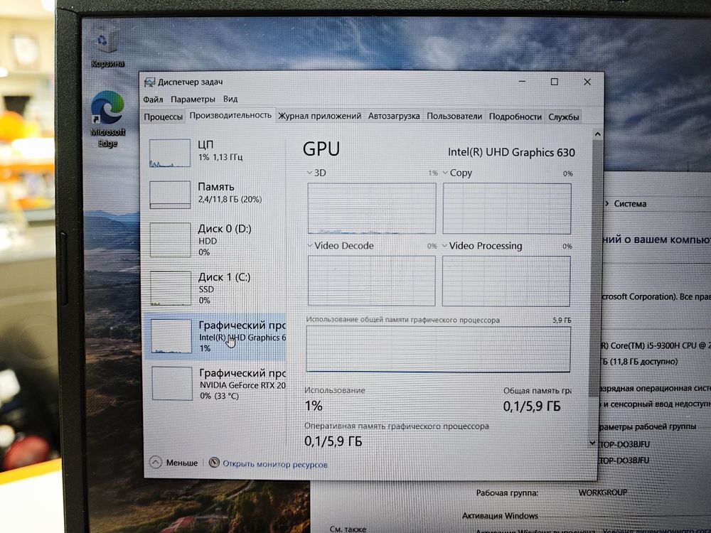Click the Video Processing usage graph
711x533 pixels.
click(506, 281)
